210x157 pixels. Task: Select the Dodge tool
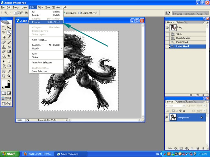click(x=9, y=56)
